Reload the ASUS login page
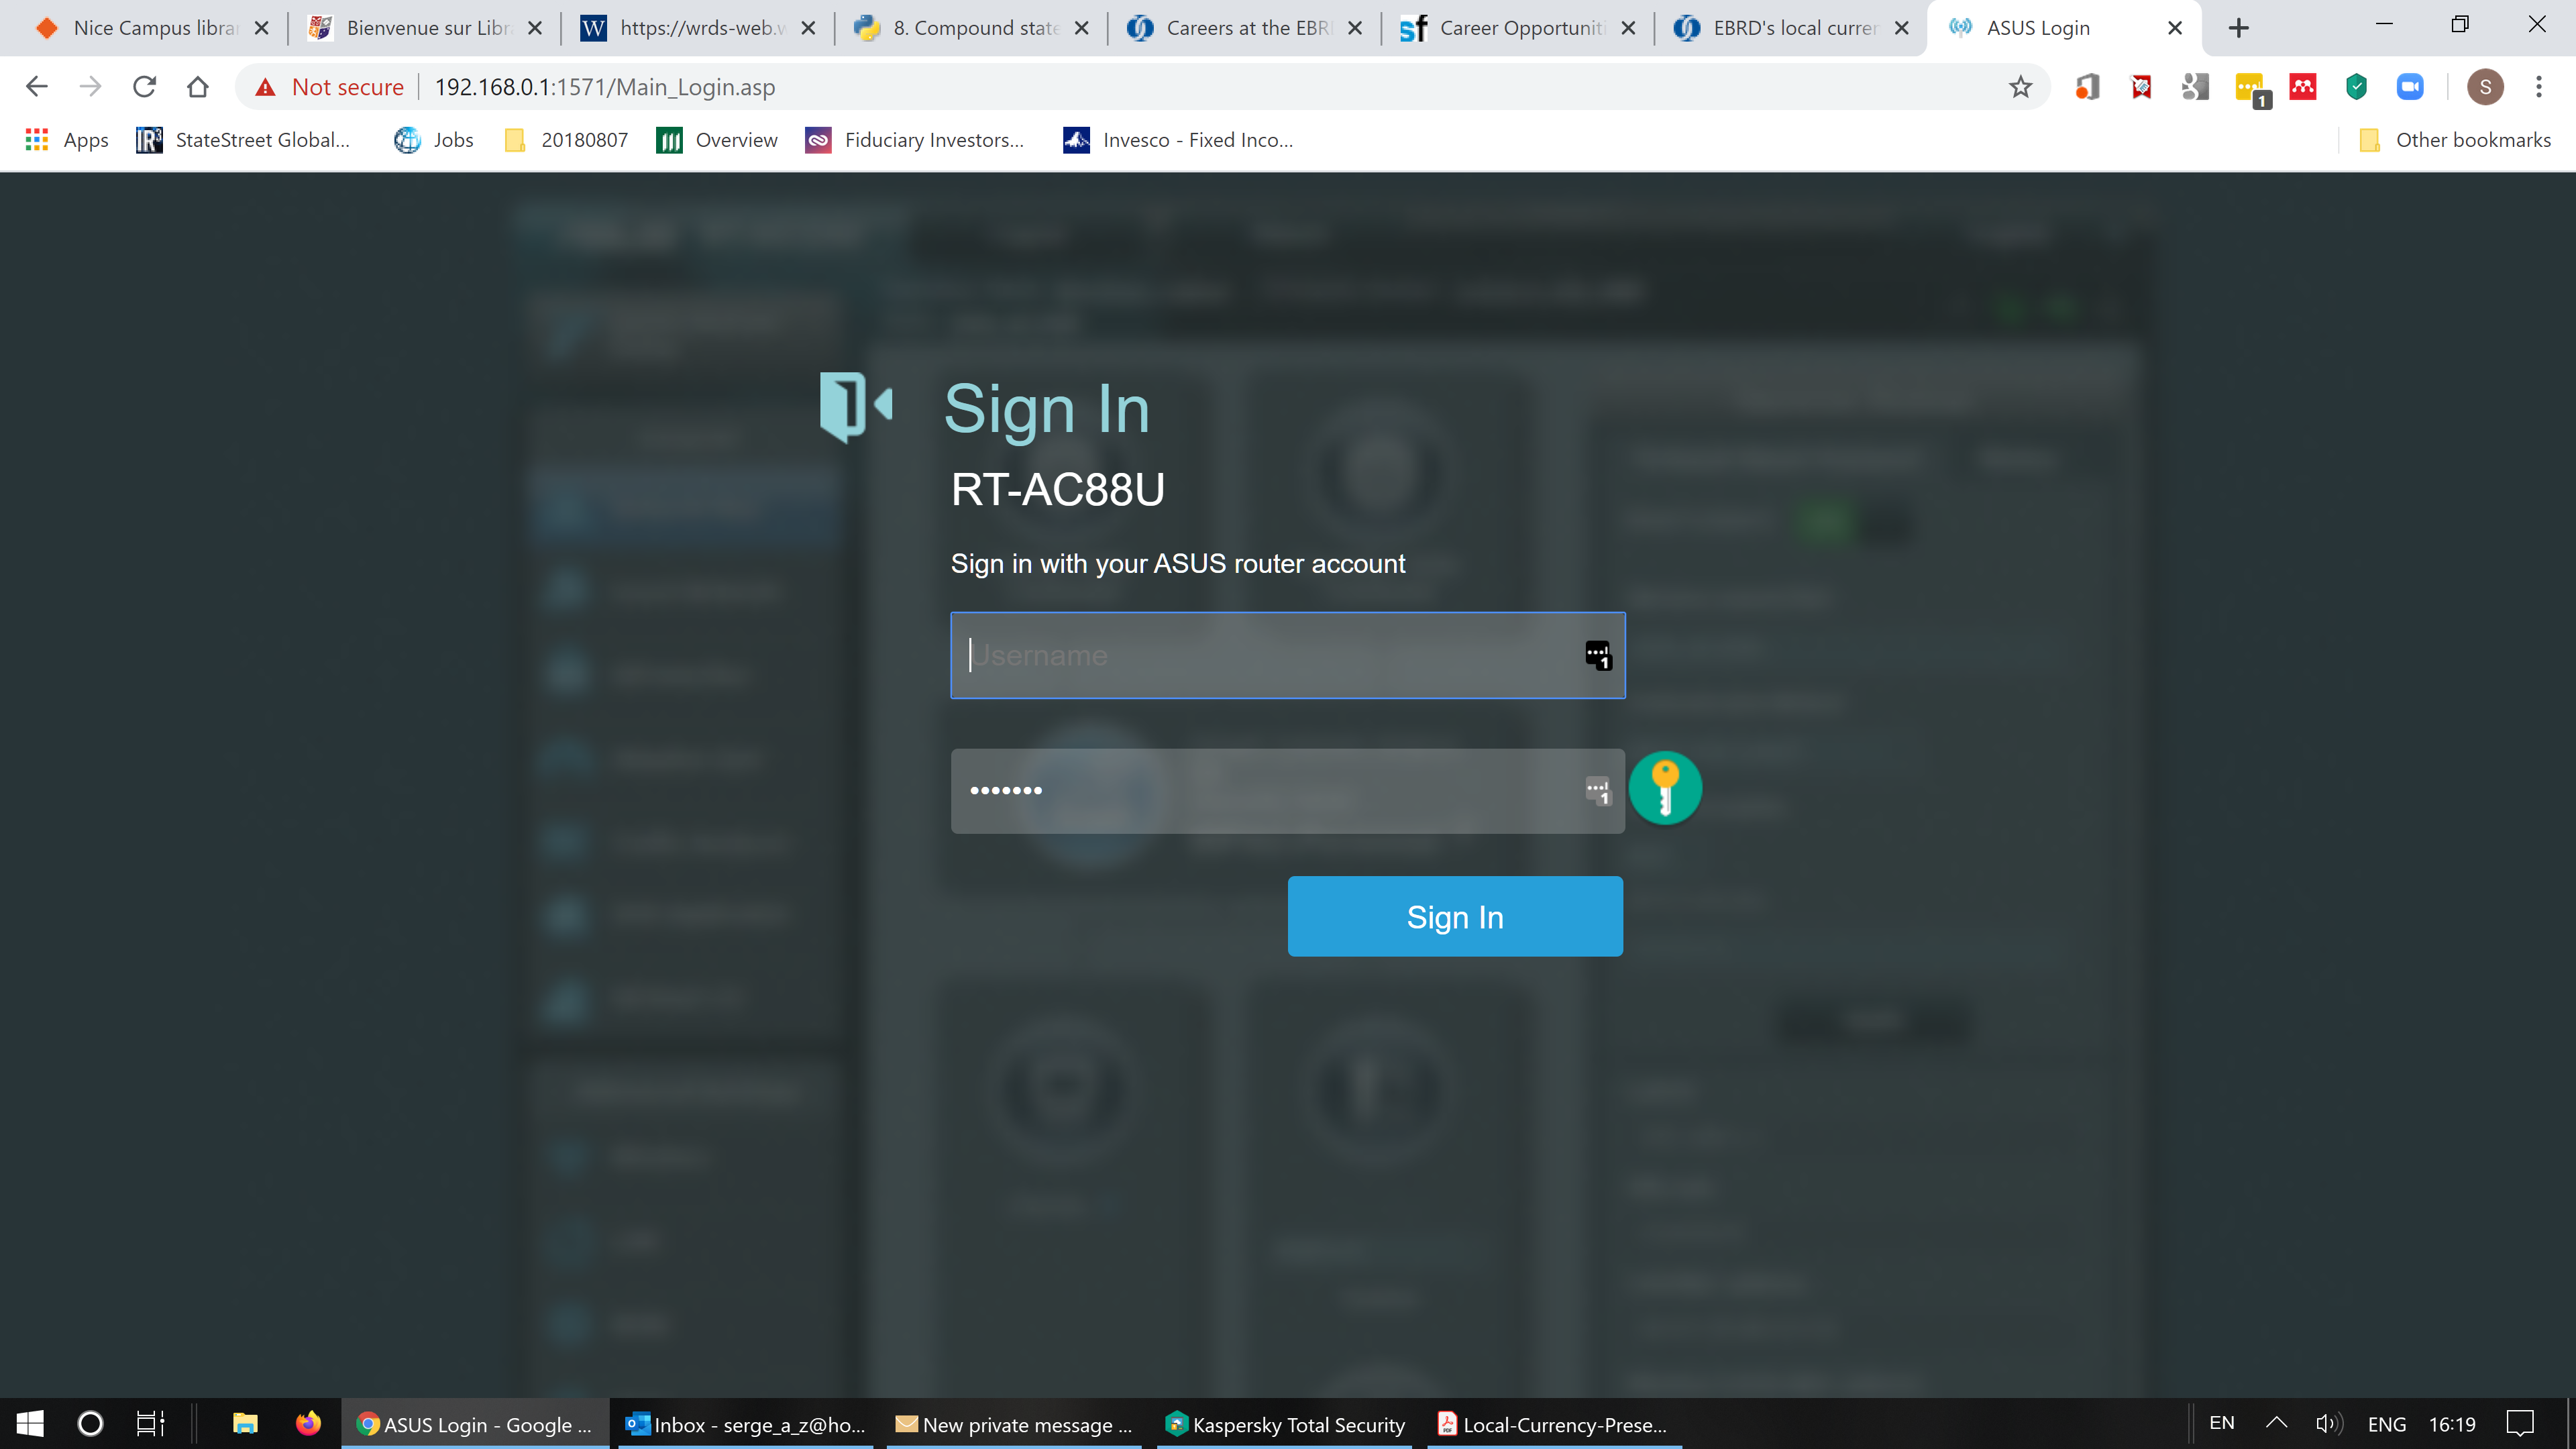Image resolution: width=2576 pixels, height=1449 pixels. (145, 87)
